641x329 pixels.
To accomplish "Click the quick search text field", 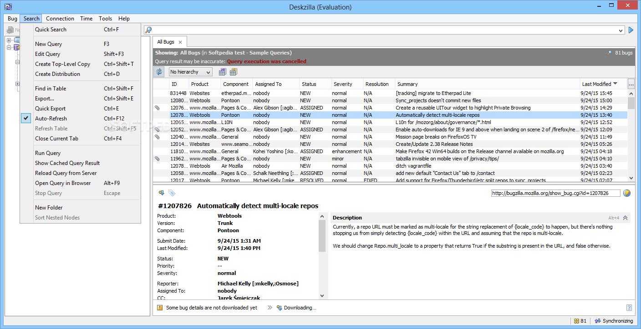I will coord(385,30).
